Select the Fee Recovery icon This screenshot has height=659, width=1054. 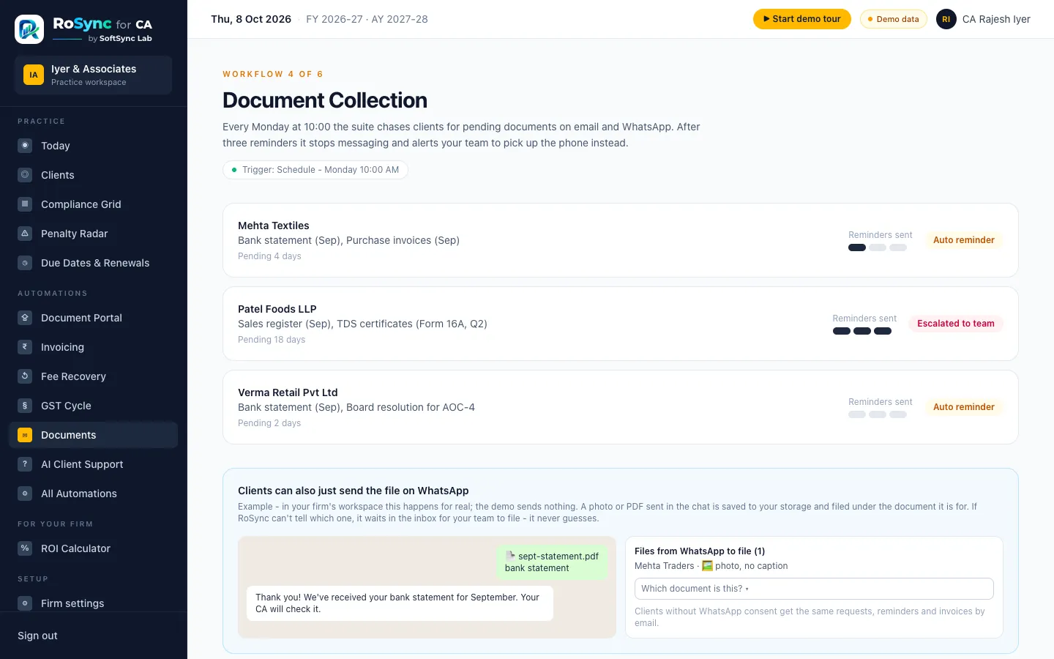coord(25,376)
